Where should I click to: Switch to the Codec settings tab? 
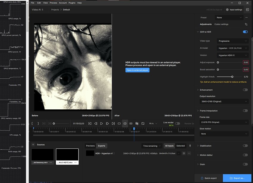pyautogui.click(x=221, y=24)
